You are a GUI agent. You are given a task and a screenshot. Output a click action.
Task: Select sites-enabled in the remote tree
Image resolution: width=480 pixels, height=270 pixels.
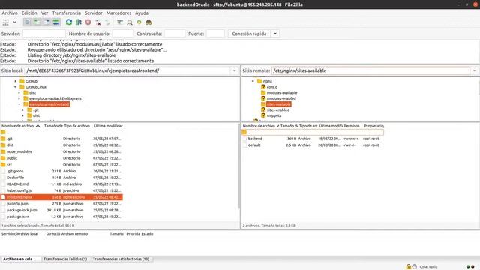coord(277,110)
